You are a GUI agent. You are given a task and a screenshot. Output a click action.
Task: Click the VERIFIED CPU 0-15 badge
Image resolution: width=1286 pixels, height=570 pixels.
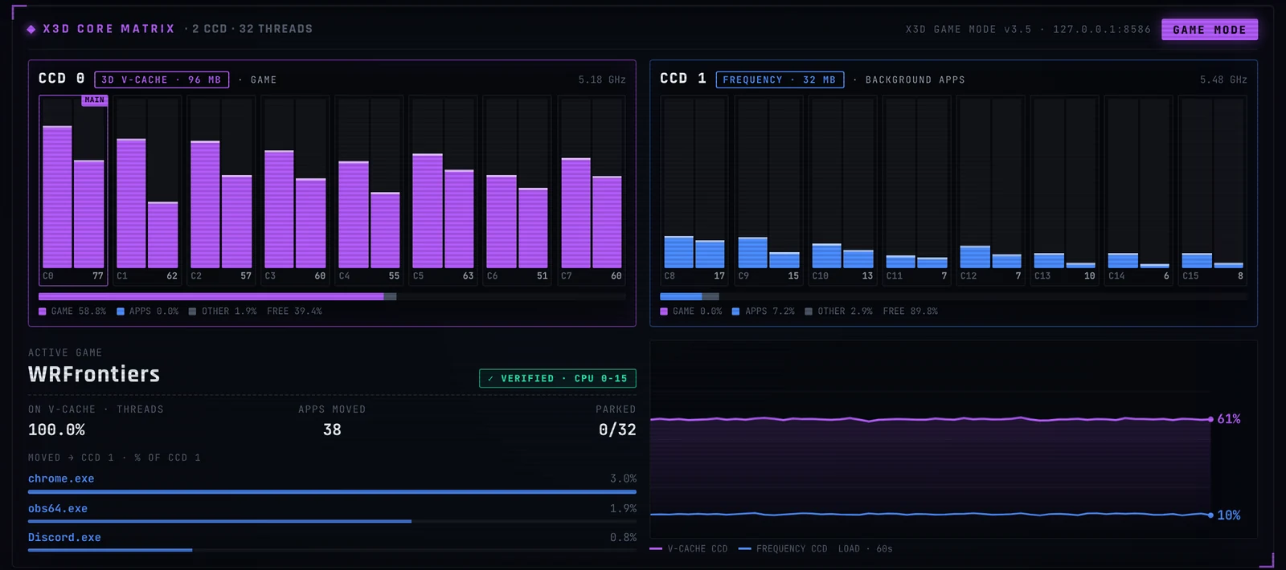558,378
